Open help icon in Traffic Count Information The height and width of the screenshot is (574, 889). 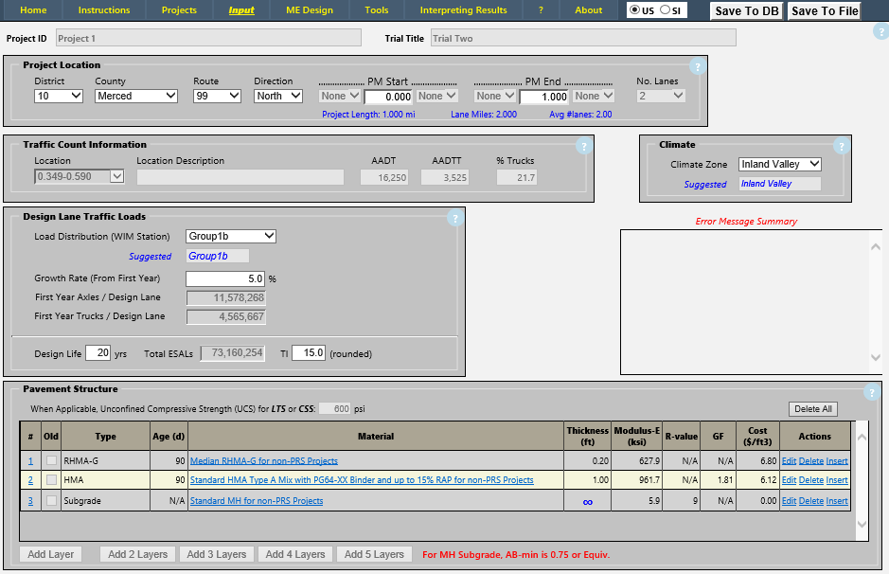coord(584,146)
